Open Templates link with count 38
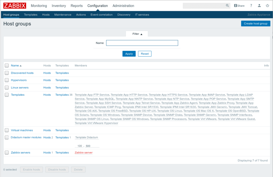Viewport: 273px width, 177px height. pyautogui.click(x=62, y=95)
